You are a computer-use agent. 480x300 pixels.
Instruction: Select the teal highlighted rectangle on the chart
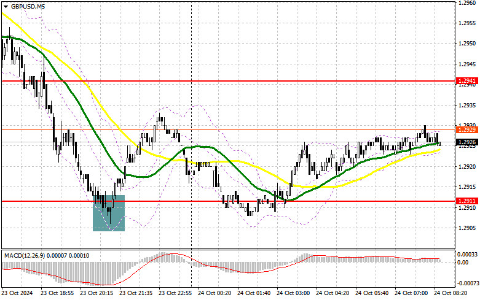point(109,213)
